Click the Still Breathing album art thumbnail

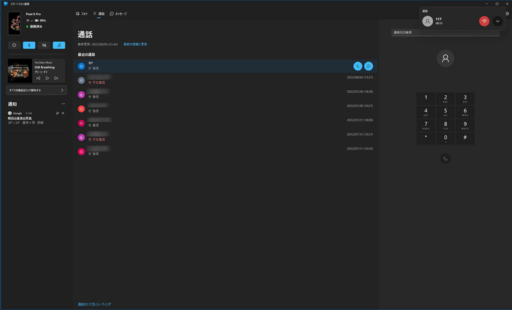(x=20, y=71)
